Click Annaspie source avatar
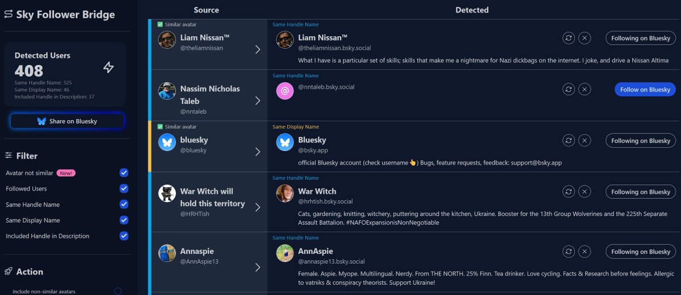The image size is (681, 295). [167, 253]
